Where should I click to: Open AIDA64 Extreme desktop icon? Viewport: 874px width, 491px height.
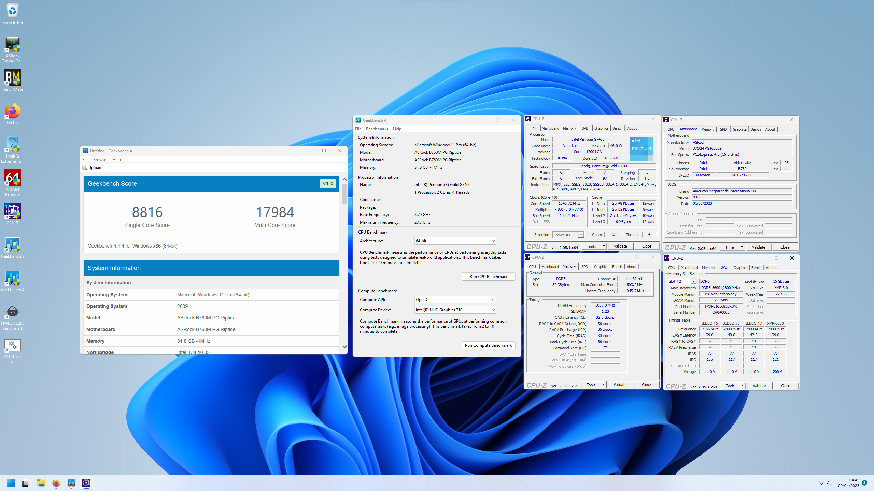[x=13, y=183]
